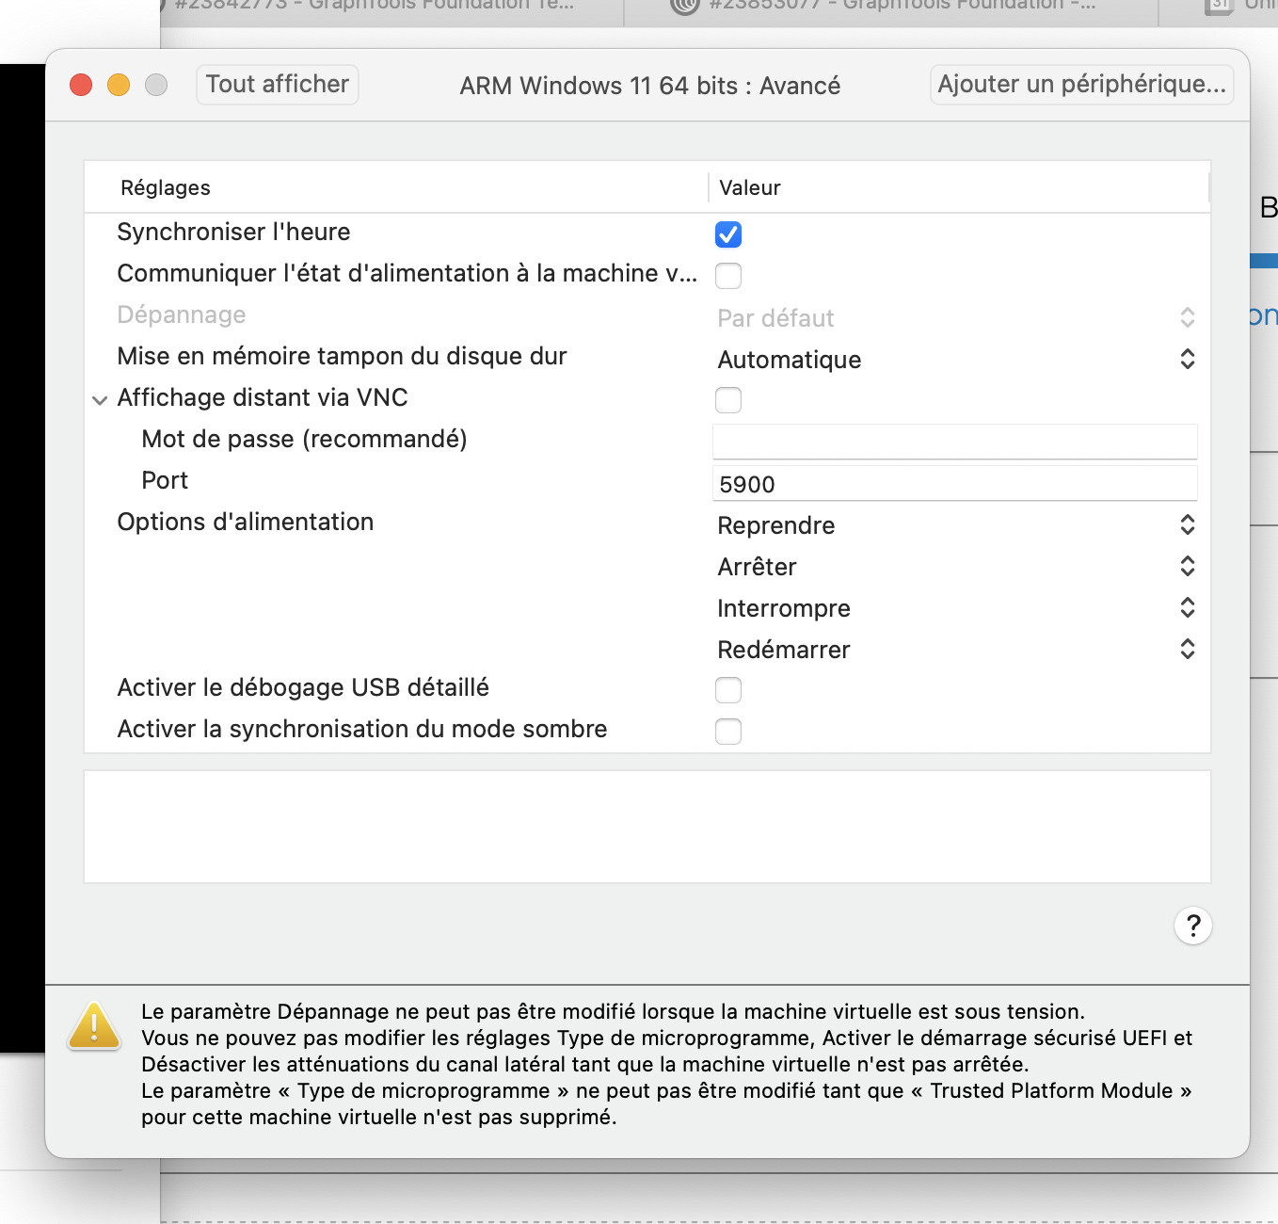Open the Interrompre power option dropdown
Image resolution: width=1278 pixels, height=1224 pixels.
tap(955, 608)
